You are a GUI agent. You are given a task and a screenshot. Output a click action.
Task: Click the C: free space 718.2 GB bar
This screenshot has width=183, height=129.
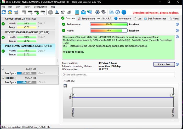[x=27, y=73]
